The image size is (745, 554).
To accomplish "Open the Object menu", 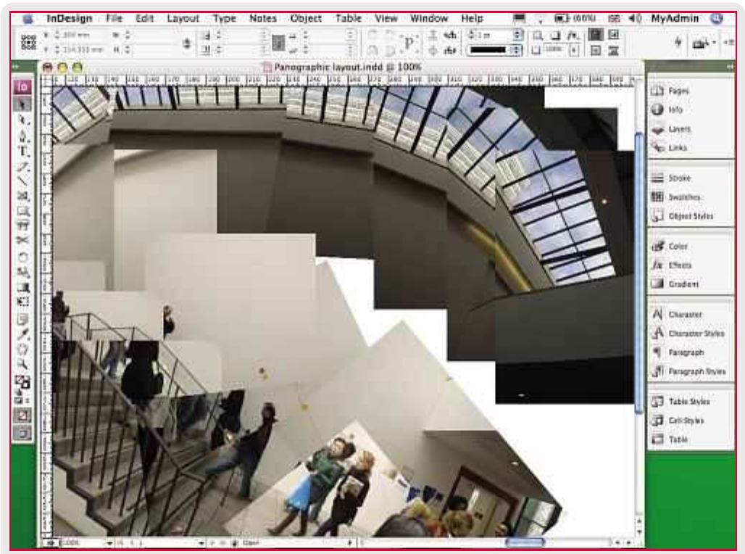I will (305, 18).
